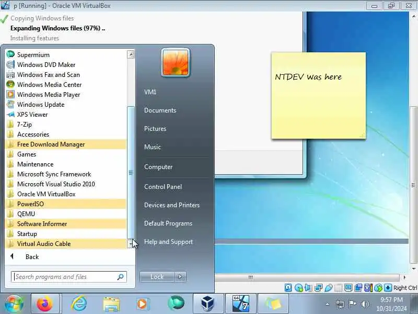This screenshot has width=418, height=314.
Task: Open Music from Start menu
Action: [153, 147]
